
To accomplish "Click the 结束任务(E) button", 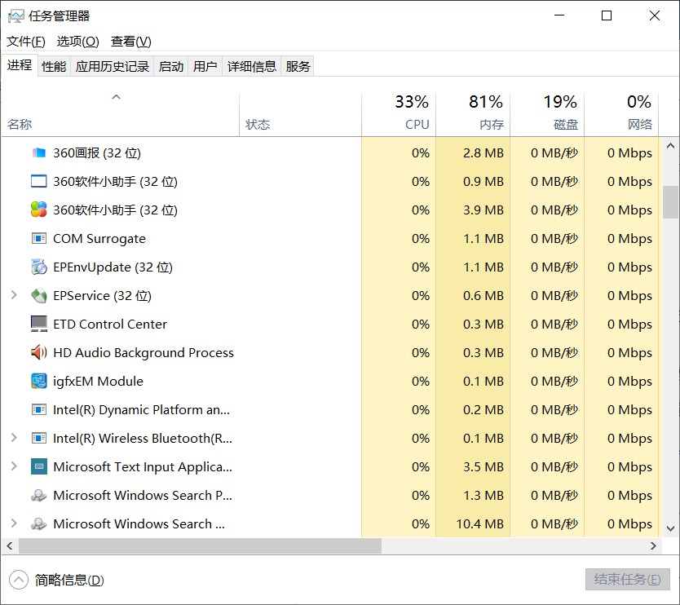I will [627, 580].
